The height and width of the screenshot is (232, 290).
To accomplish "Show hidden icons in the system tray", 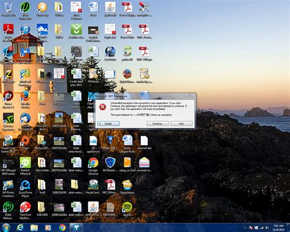I will (245, 228).
